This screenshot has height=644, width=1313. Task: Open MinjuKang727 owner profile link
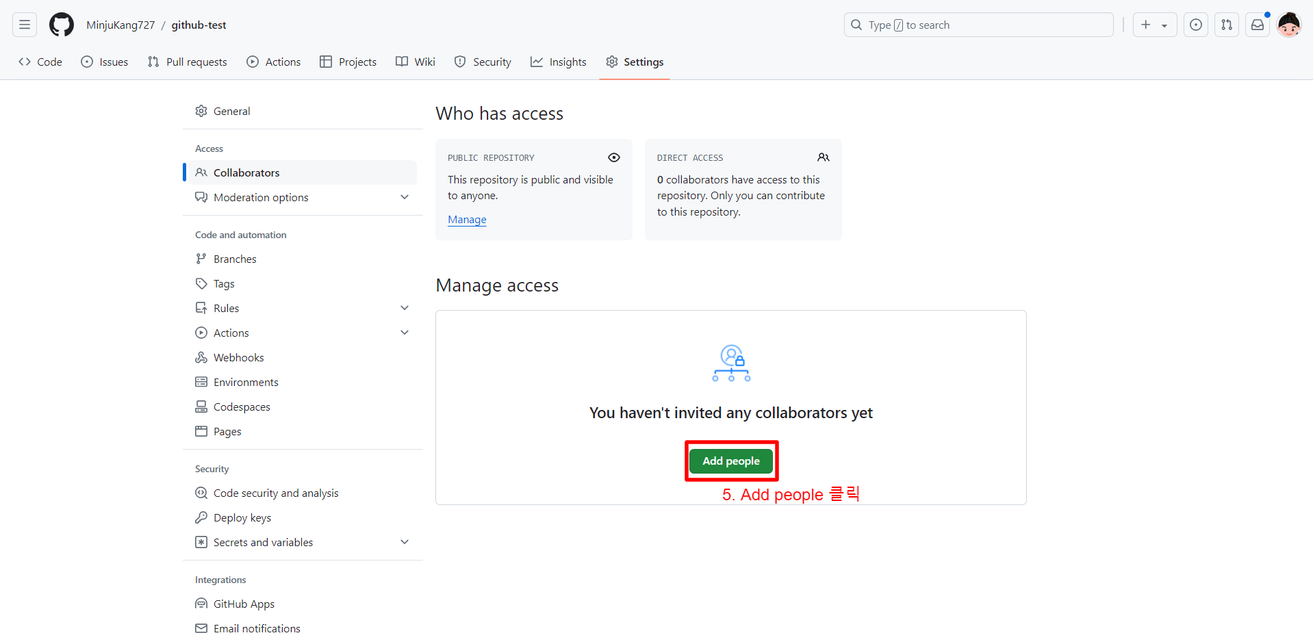(x=120, y=25)
